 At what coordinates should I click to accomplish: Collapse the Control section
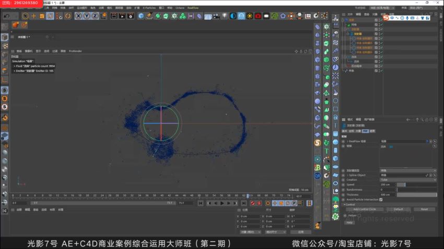[x=345, y=204]
